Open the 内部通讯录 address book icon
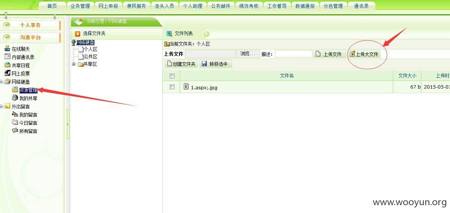Image resolution: width=450 pixels, height=213 pixels. click(7, 57)
